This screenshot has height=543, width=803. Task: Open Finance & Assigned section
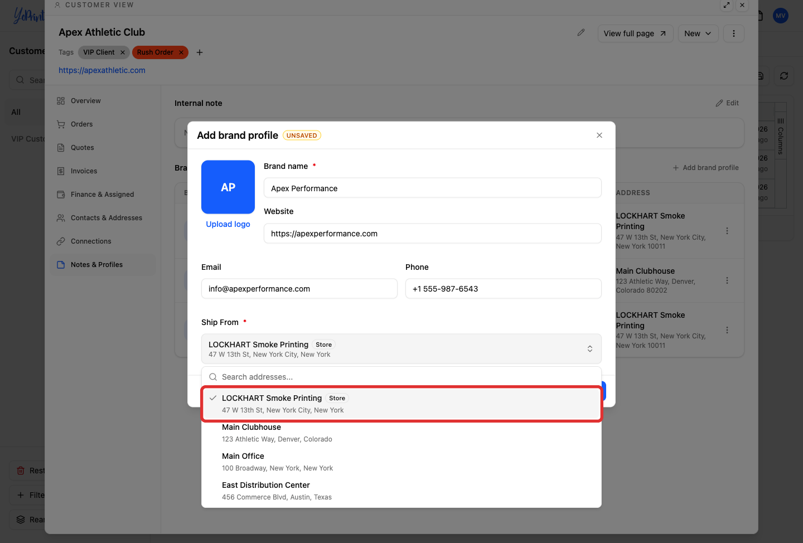pyautogui.click(x=102, y=195)
